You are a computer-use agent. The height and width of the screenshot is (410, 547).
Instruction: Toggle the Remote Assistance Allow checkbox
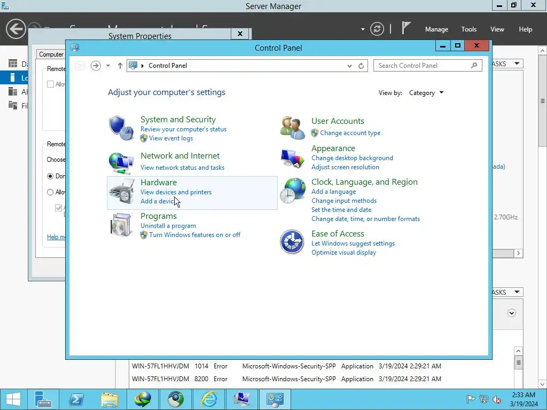pos(51,84)
